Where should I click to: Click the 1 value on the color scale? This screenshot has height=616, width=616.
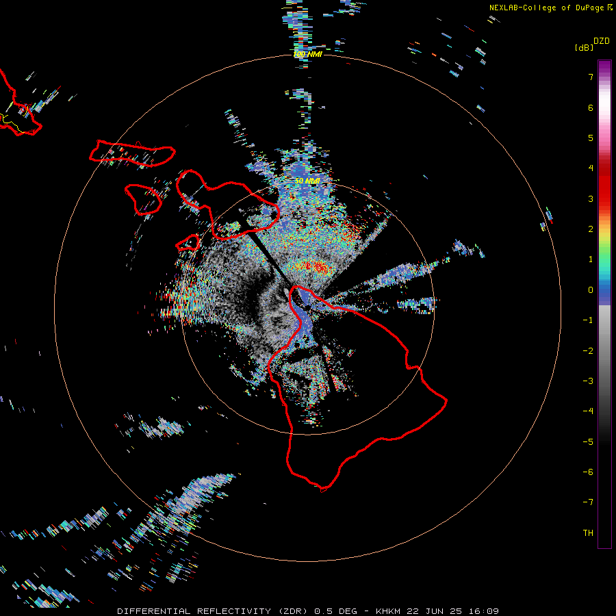coord(591,259)
